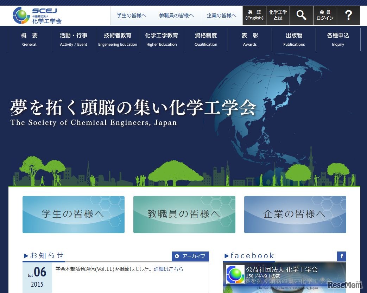Click the search magnifier icon

point(301,15)
